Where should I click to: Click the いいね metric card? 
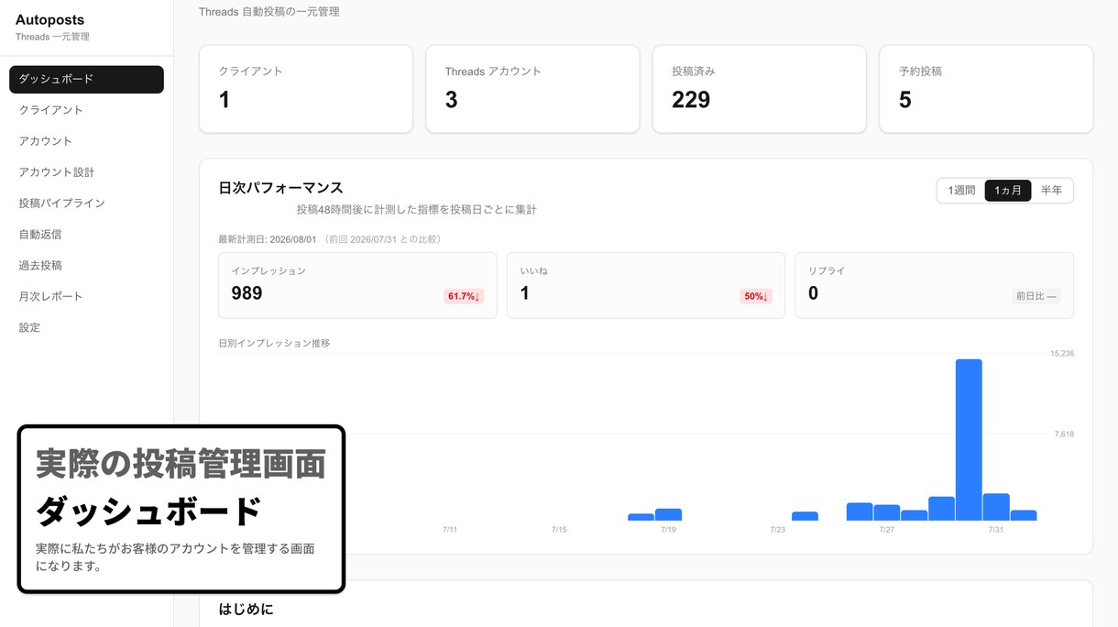tap(646, 286)
